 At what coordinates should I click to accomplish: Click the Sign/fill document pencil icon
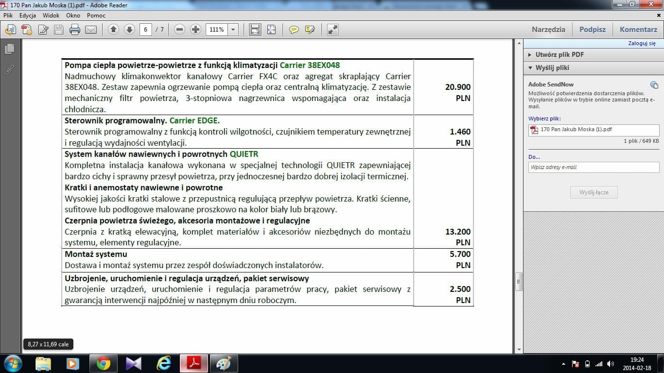pyautogui.click(x=43, y=30)
